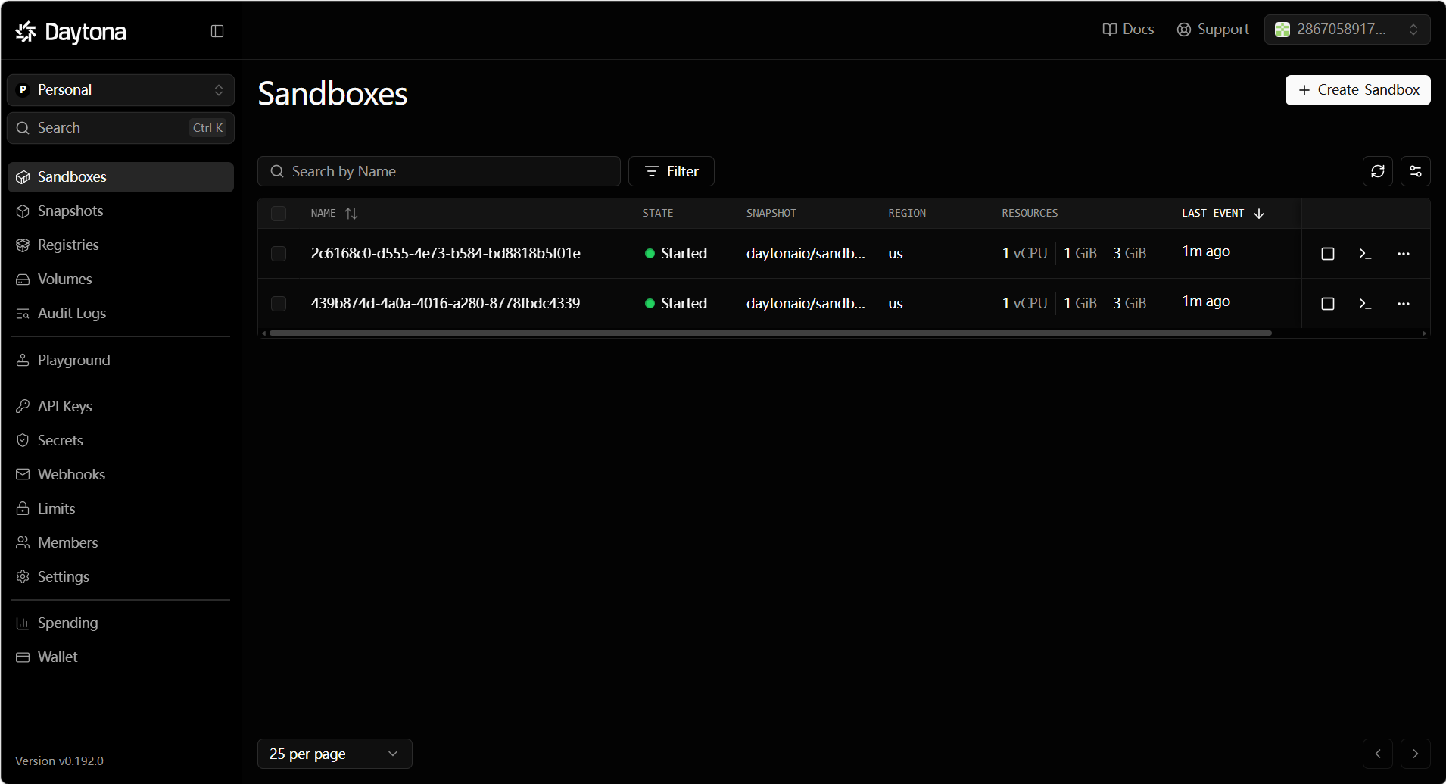
Task: Stop sandbox 439b874d via square icon
Action: coord(1328,304)
